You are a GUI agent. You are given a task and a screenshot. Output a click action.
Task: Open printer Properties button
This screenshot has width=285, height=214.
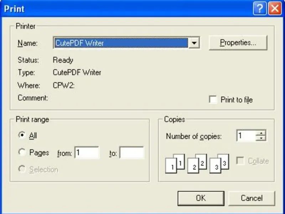238,43
